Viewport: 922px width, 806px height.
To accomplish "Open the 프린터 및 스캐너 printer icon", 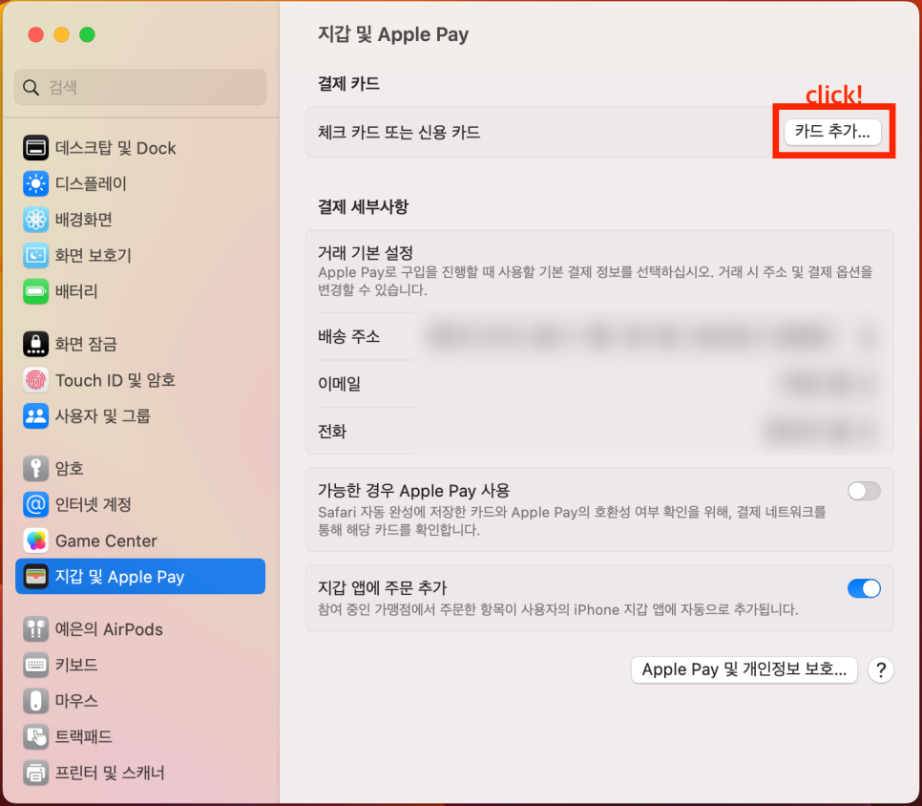I will pyautogui.click(x=35, y=773).
